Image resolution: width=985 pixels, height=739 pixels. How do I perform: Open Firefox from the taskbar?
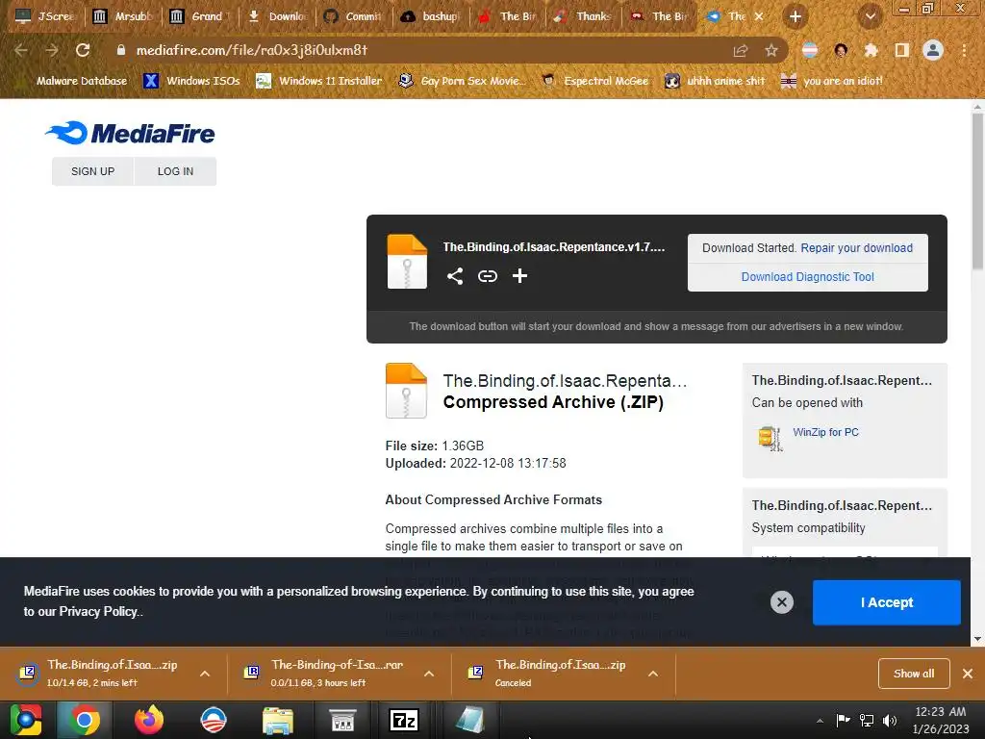point(149,720)
